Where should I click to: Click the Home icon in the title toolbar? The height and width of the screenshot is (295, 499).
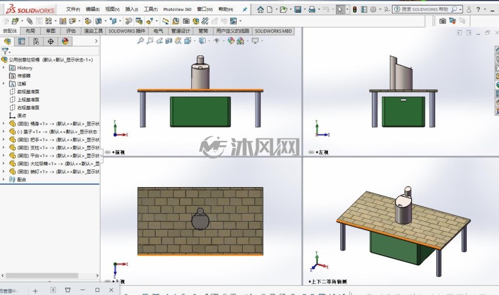coord(260,10)
